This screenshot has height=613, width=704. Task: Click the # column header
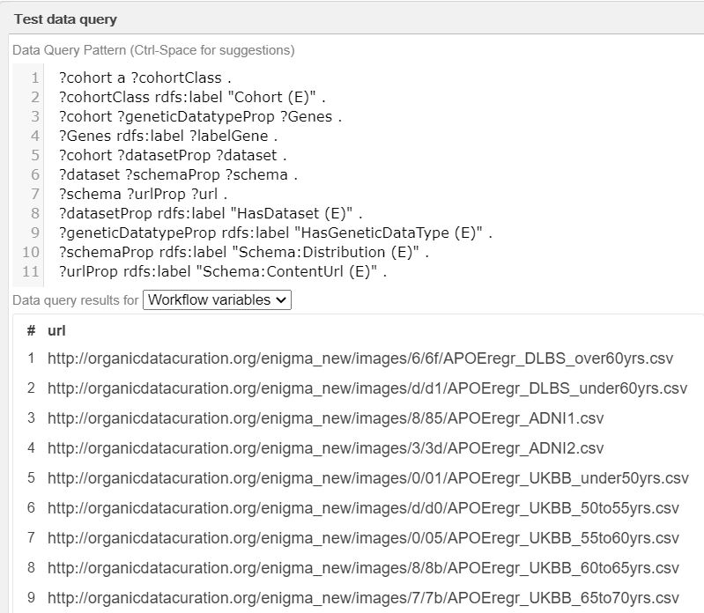click(31, 330)
